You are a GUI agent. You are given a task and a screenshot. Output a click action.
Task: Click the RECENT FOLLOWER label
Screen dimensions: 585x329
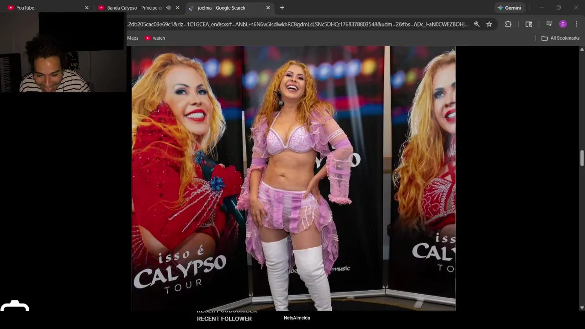click(x=224, y=319)
